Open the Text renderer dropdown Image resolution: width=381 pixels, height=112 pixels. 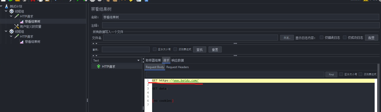pos(116,60)
